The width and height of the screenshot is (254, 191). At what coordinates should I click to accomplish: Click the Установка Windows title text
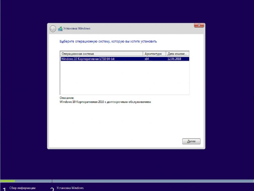(77, 28)
